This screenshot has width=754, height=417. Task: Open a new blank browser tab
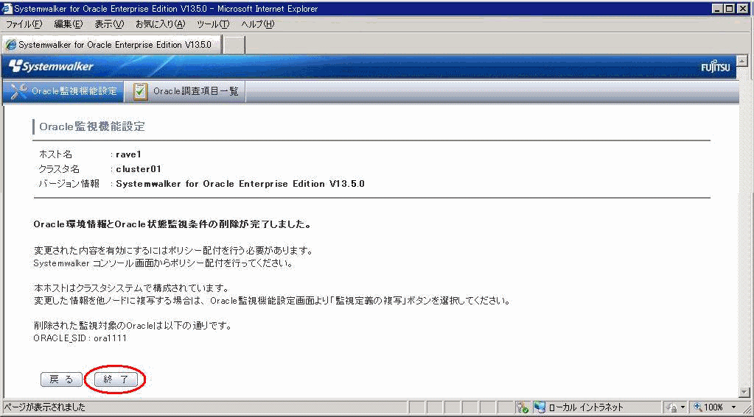coord(234,45)
